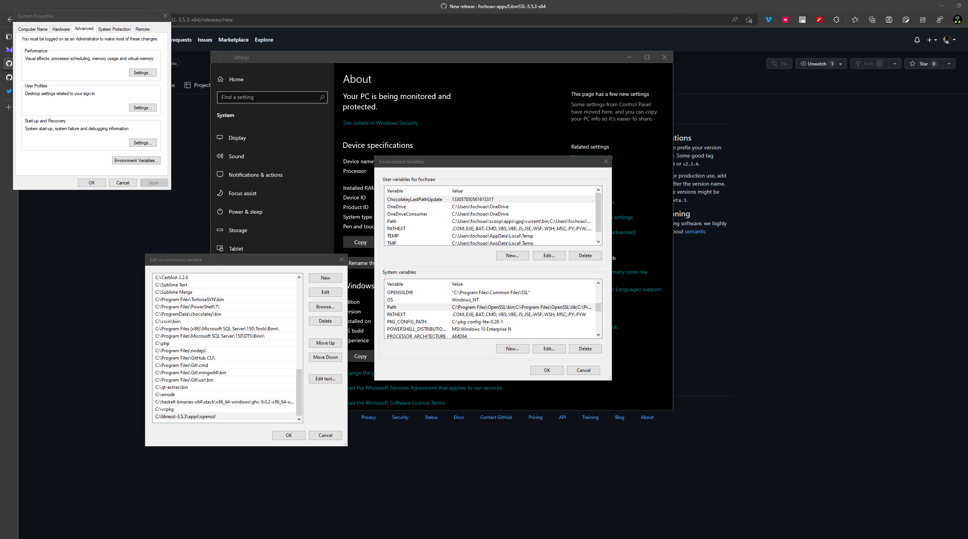The width and height of the screenshot is (968, 539).
Task: Open Twitter from the browser sidebar
Action: (8, 91)
